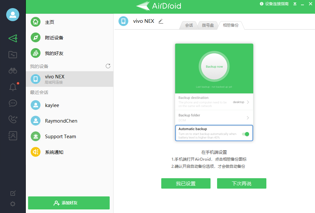Open 系统通知 system notifications

click(x=70, y=152)
